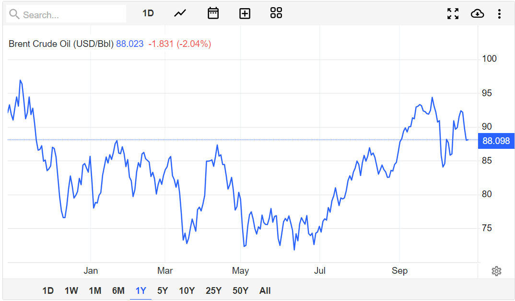Switch to 10Y time range
This screenshot has width=515, height=301.
click(187, 290)
